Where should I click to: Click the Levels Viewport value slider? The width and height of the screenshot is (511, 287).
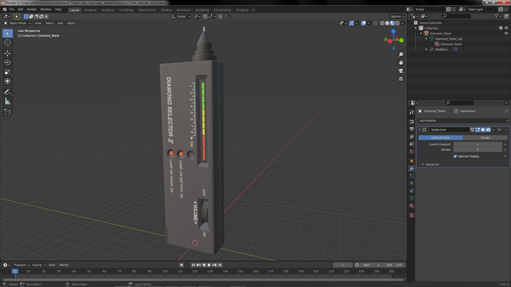[x=478, y=144]
